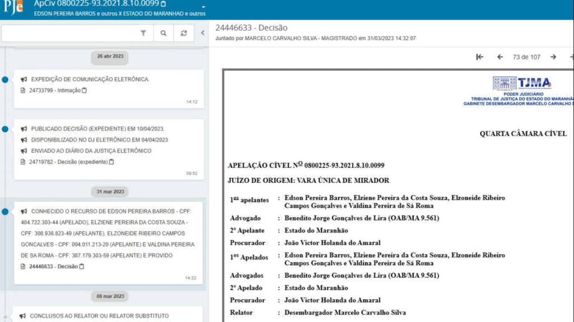Click the PJe logo
The image size is (574, 322).
[x=12, y=8]
